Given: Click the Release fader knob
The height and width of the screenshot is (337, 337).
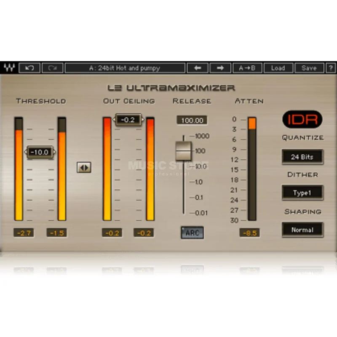Looking at the screenshot, I should [x=184, y=151].
